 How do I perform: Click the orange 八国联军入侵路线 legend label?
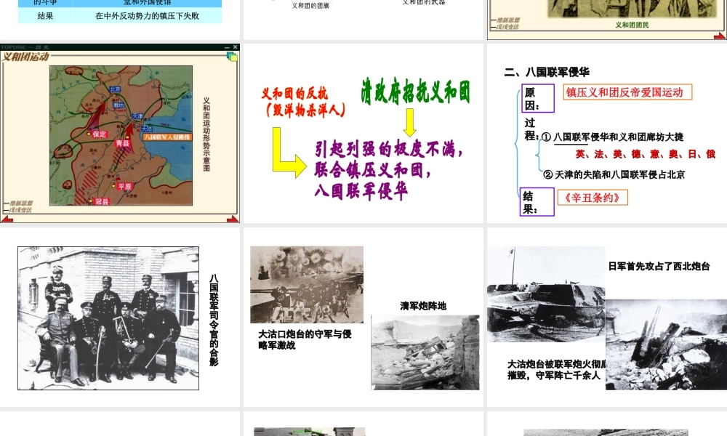(166, 137)
